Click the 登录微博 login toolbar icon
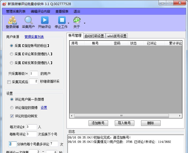This screenshot has height=153, width=188. (x=12, y=22)
